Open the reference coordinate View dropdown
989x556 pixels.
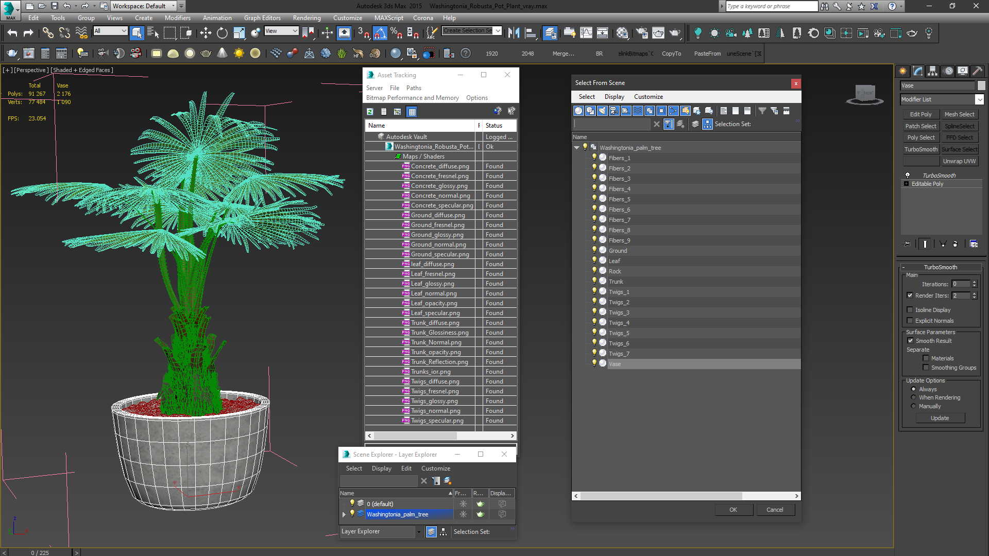tap(281, 31)
